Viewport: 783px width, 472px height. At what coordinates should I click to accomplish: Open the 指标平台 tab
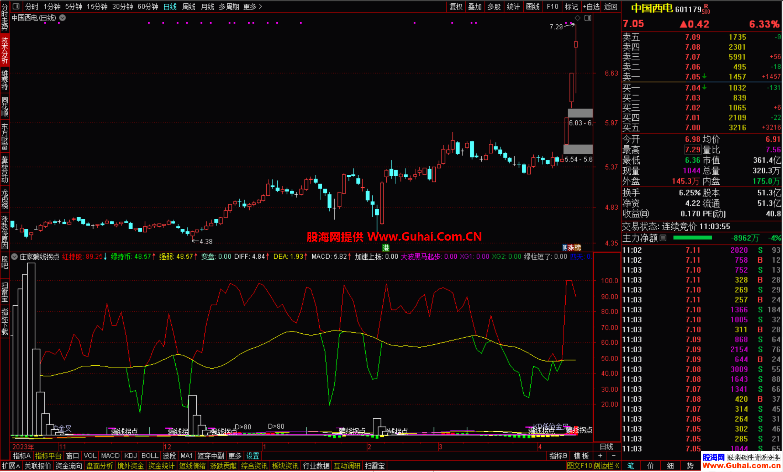click(x=48, y=456)
